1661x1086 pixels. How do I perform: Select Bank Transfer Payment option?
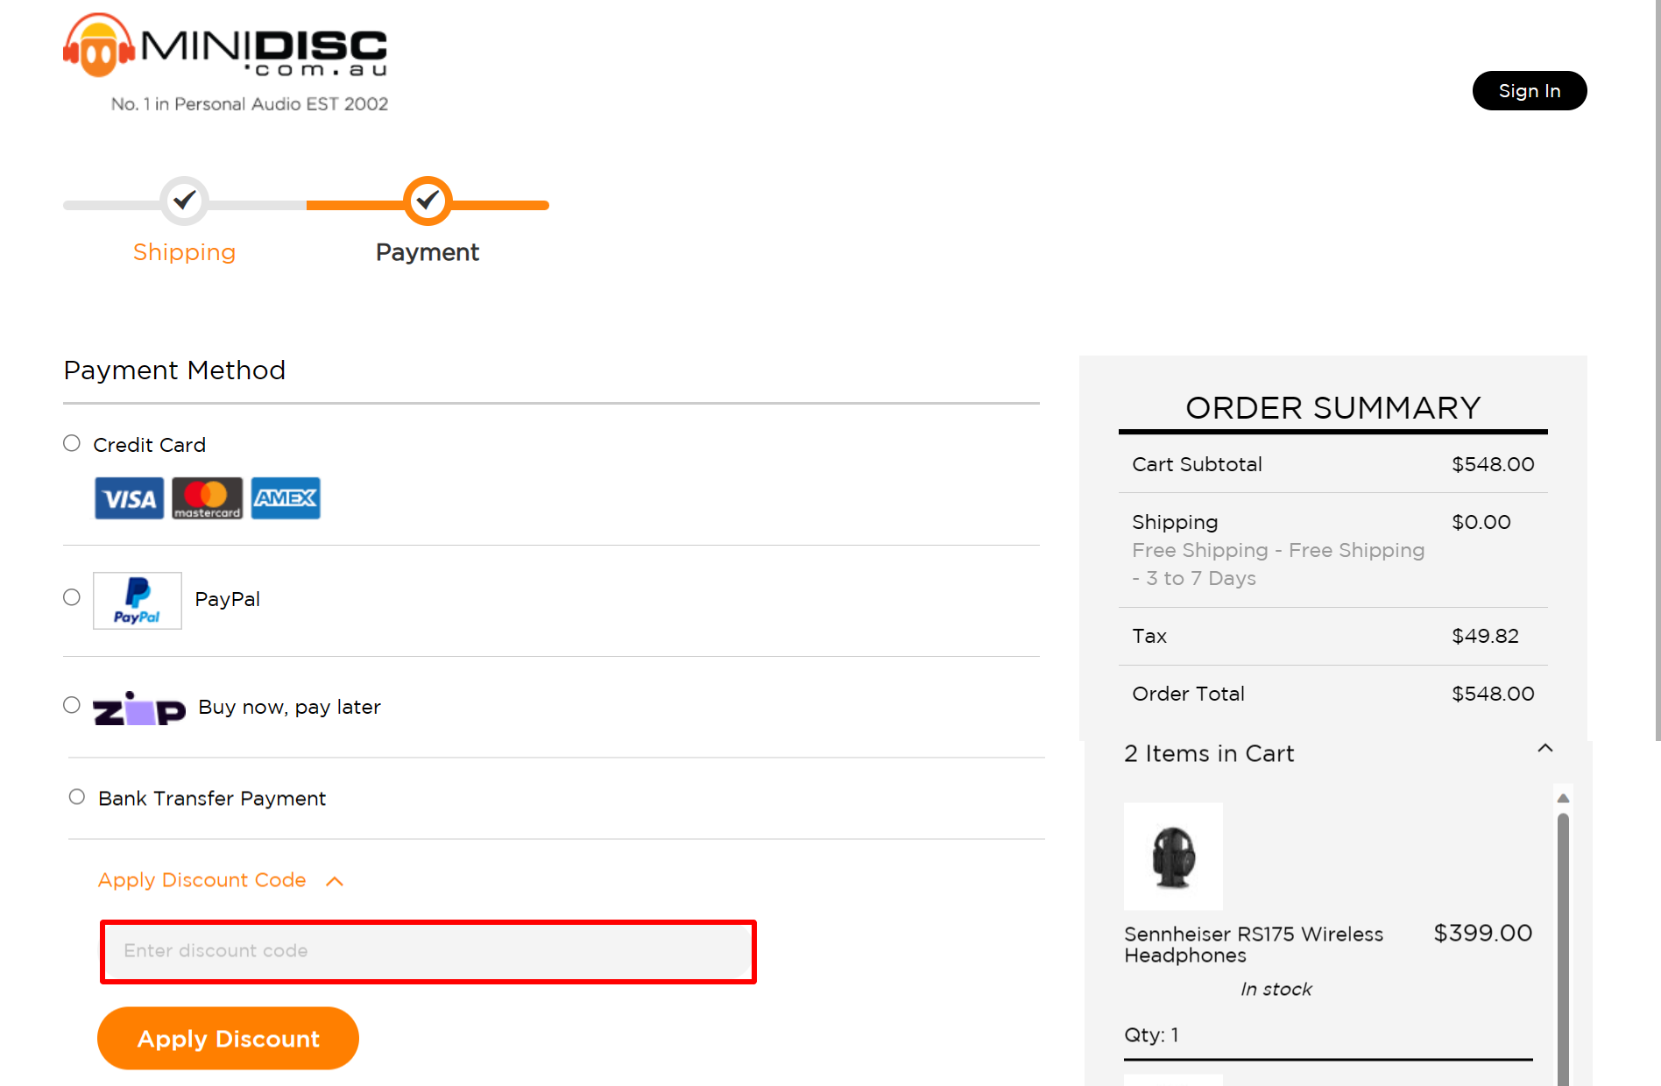pos(76,796)
